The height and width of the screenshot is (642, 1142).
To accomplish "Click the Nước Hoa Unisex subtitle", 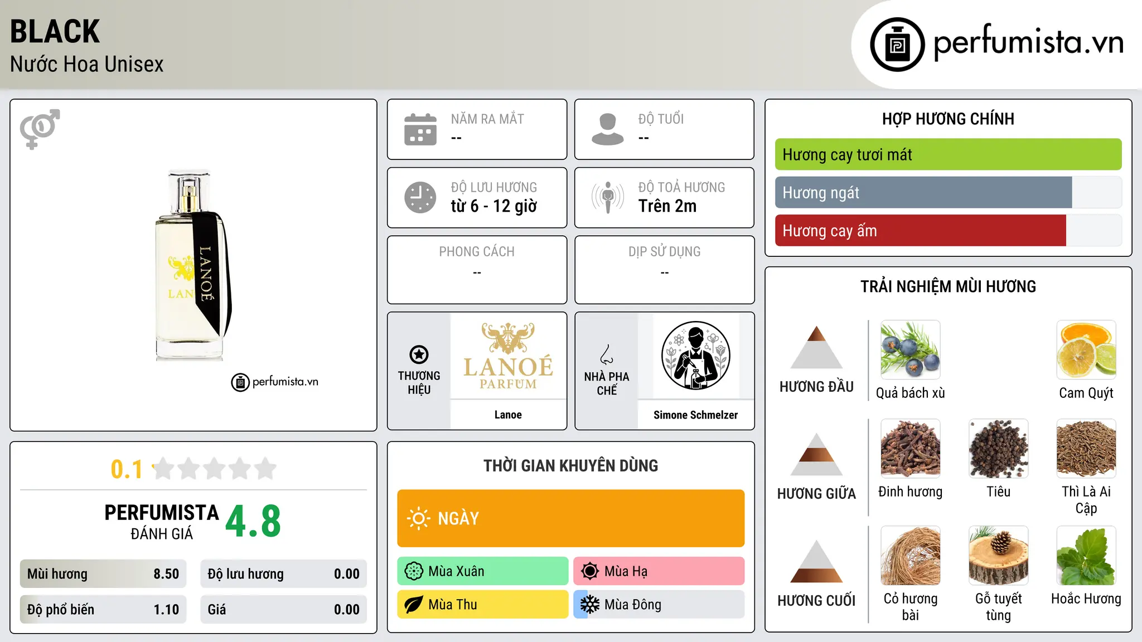I will click(87, 64).
